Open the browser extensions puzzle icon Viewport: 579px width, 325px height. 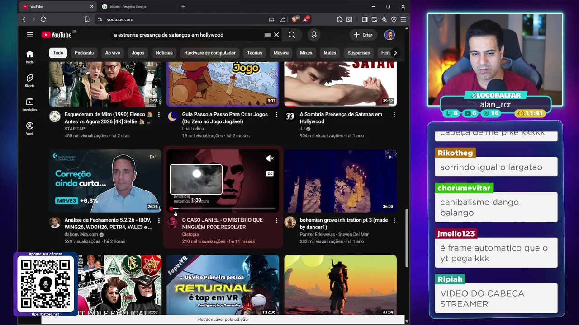[340, 19]
